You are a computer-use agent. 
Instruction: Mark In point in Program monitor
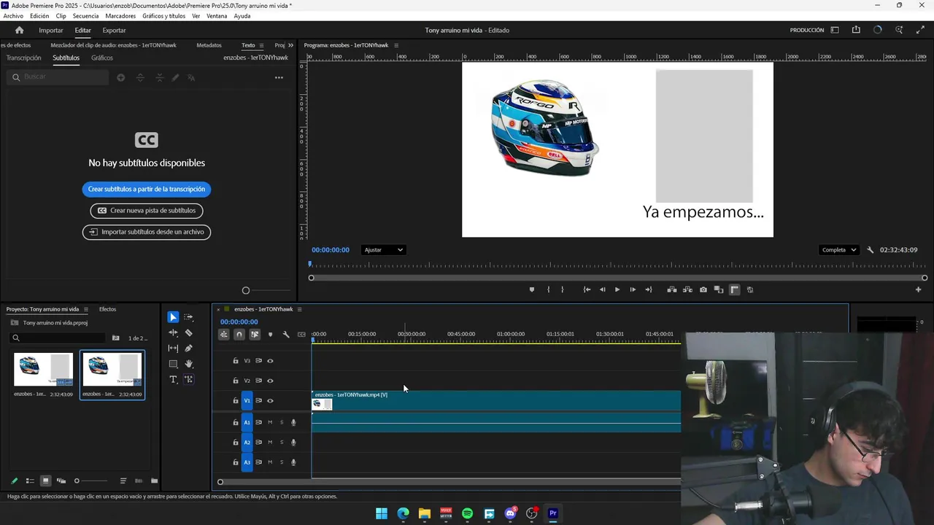[x=548, y=289]
